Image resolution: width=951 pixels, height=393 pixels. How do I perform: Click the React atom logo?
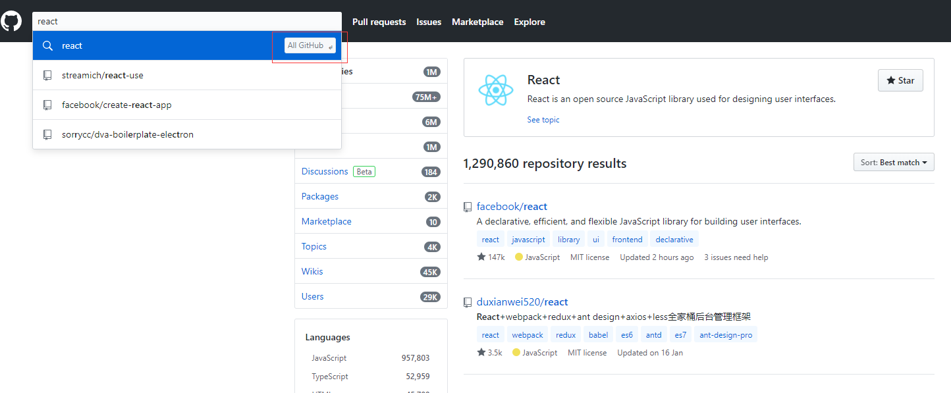click(x=495, y=90)
